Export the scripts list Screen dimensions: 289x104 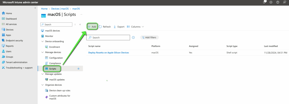(119, 27)
